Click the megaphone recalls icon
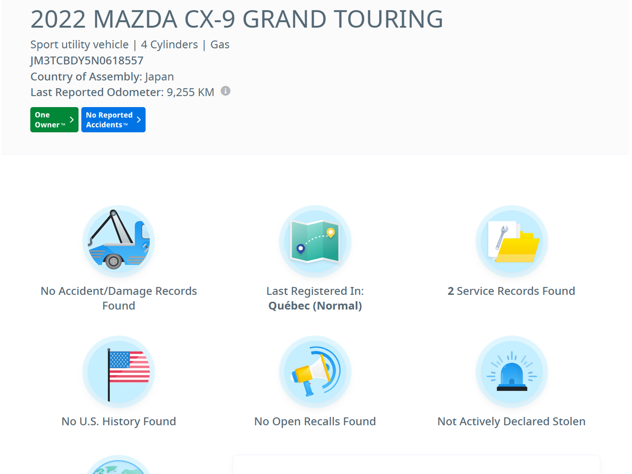Screen dimensions: 632x474 coord(315,372)
